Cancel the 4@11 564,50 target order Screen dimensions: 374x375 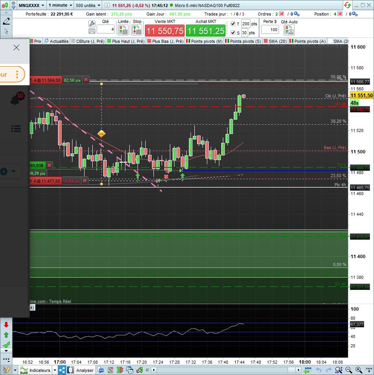(x=86, y=80)
